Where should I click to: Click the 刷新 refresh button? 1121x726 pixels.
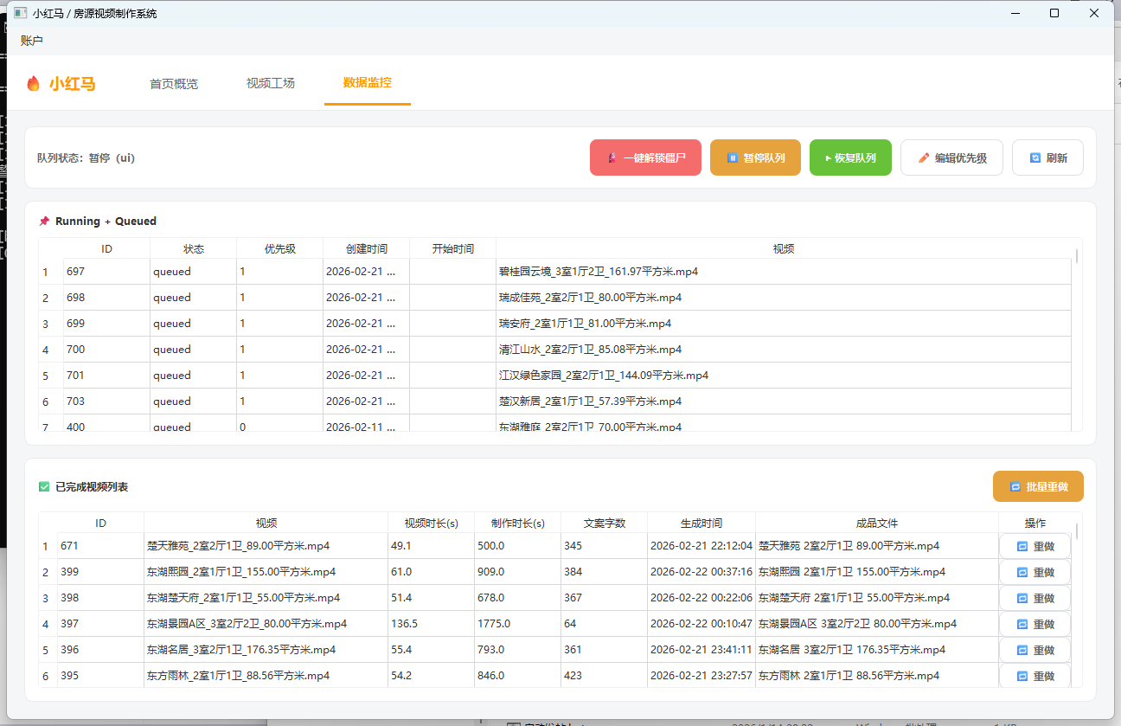coord(1047,158)
